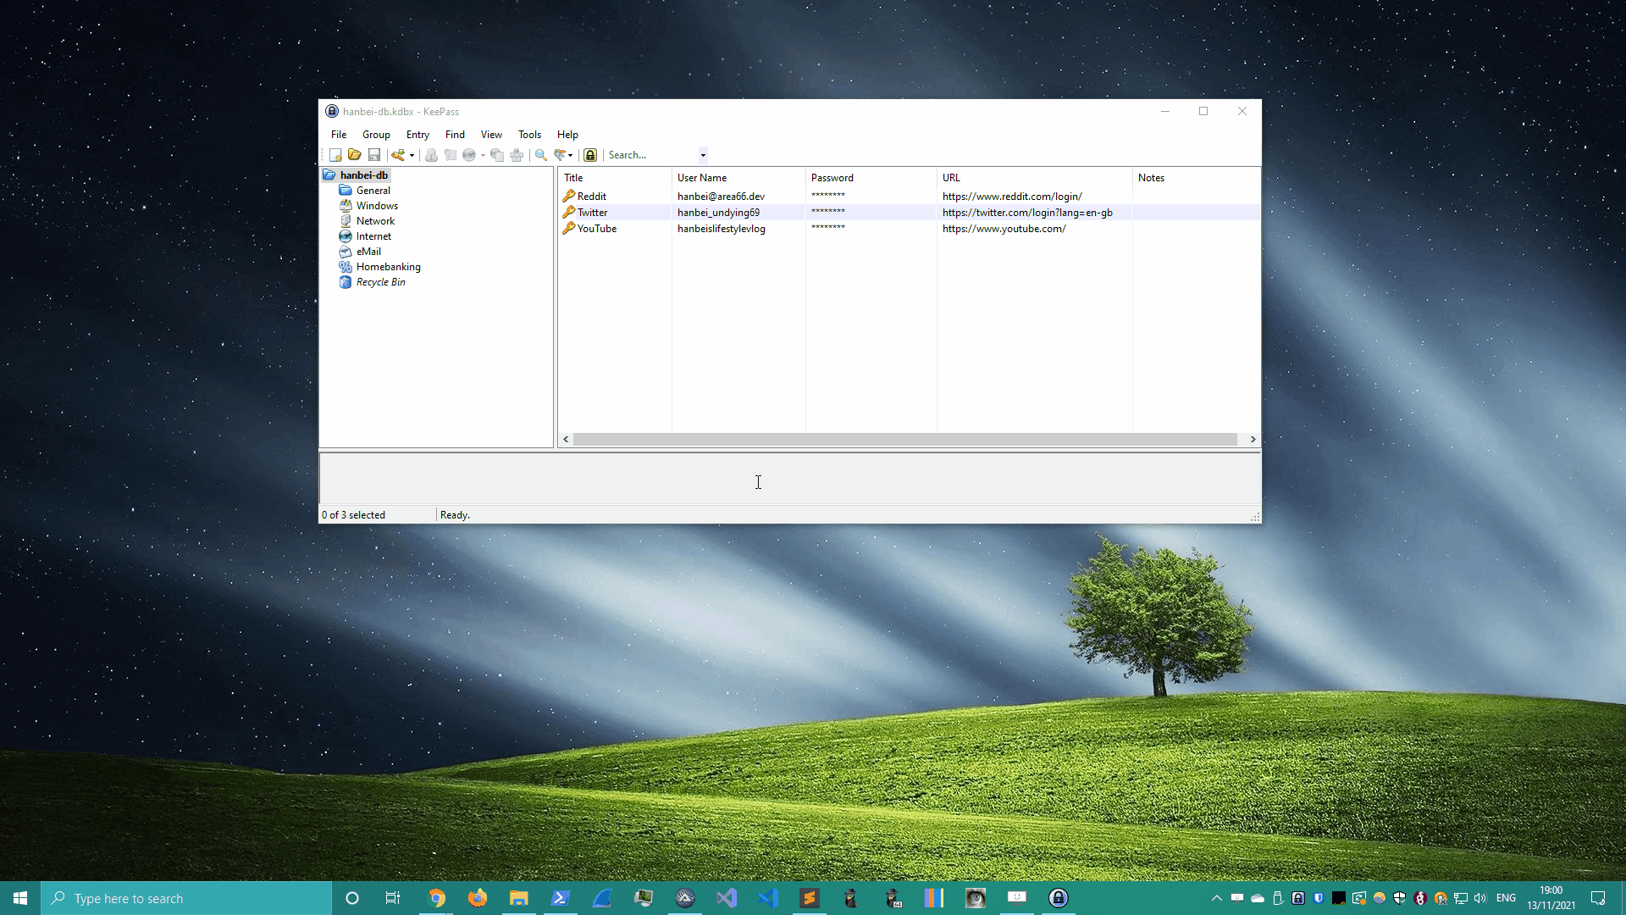1626x915 pixels.
Task: Open PowerShell from the taskbar
Action: pos(561,898)
